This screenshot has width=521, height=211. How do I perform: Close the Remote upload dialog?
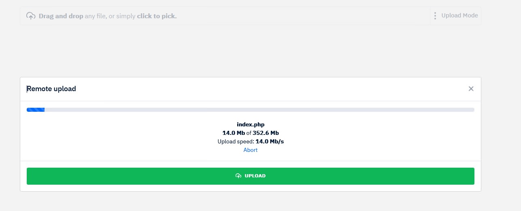coord(471,89)
